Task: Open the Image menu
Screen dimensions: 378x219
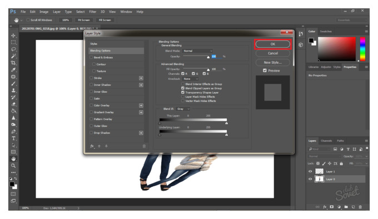Action: (x=44, y=12)
